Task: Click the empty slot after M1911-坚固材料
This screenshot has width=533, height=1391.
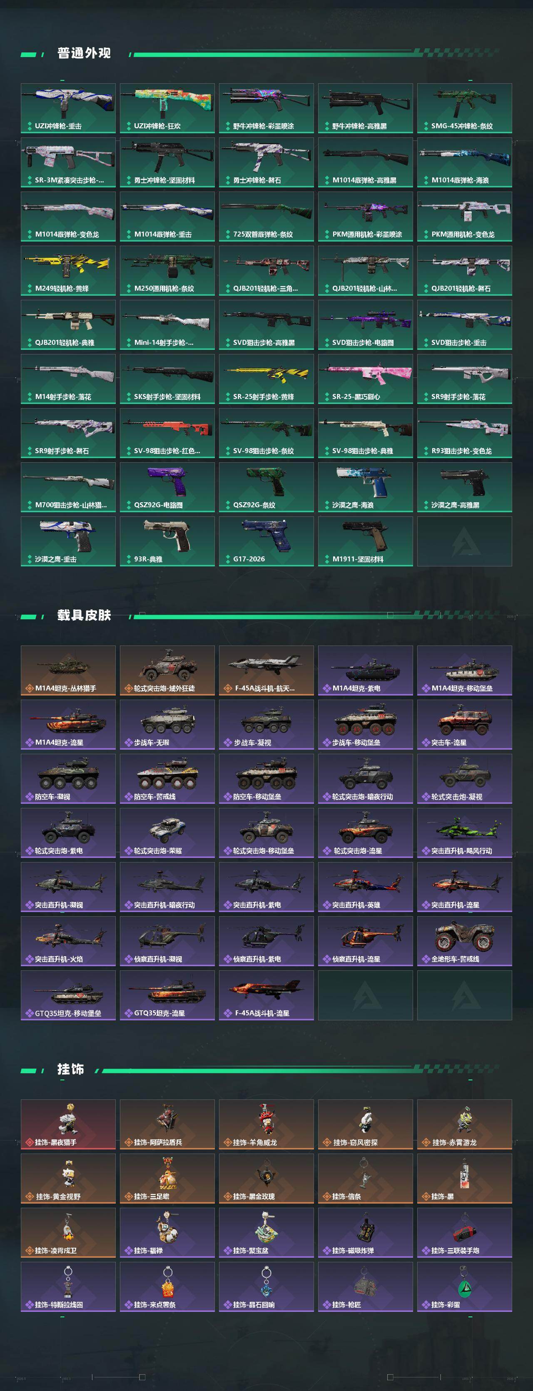Action: coord(464,541)
